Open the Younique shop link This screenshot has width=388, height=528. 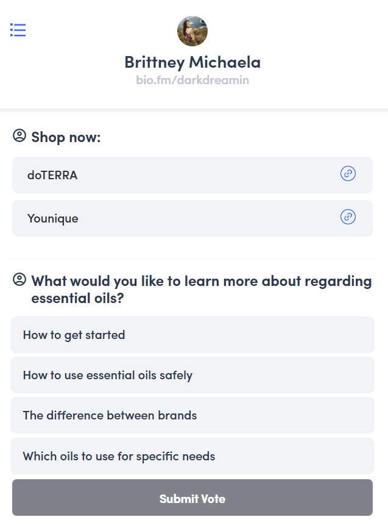(192, 218)
